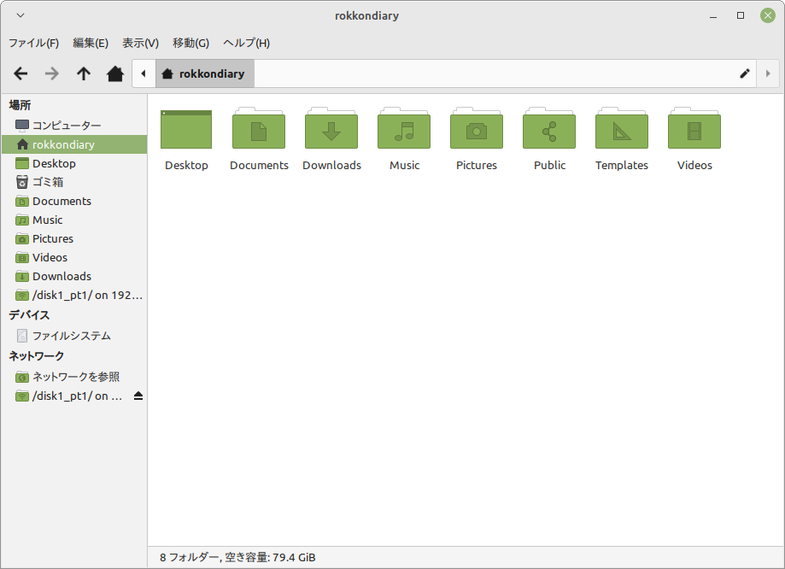Viewport: 785px width, 569px height.
Task: Select the Public folder icon
Action: 549,127
